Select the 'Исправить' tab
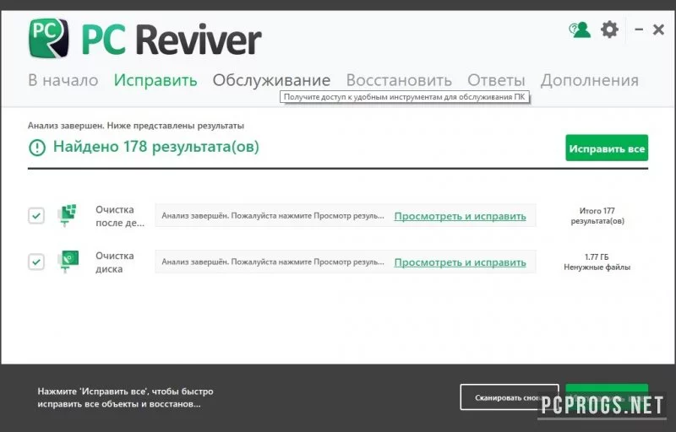 coord(155,80)
